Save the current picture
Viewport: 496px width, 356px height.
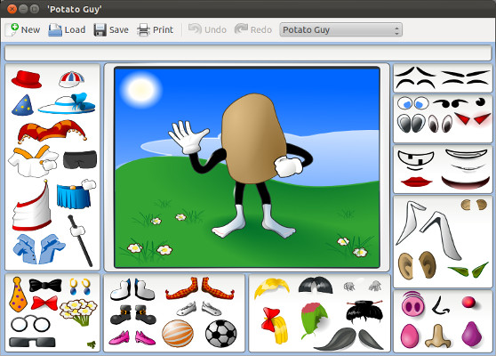click(111, 29)
